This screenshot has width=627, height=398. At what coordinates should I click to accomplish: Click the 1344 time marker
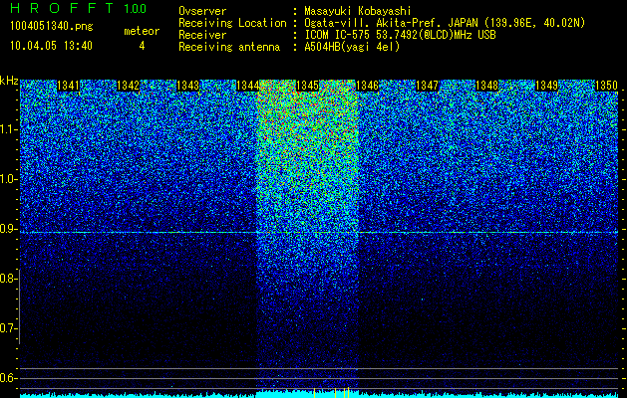(x=247, y=86)
